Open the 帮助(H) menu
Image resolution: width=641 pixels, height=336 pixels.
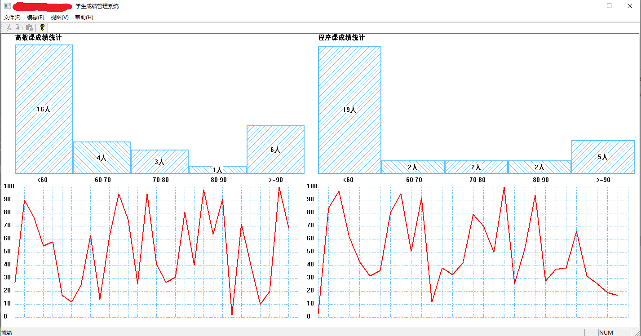84,18
